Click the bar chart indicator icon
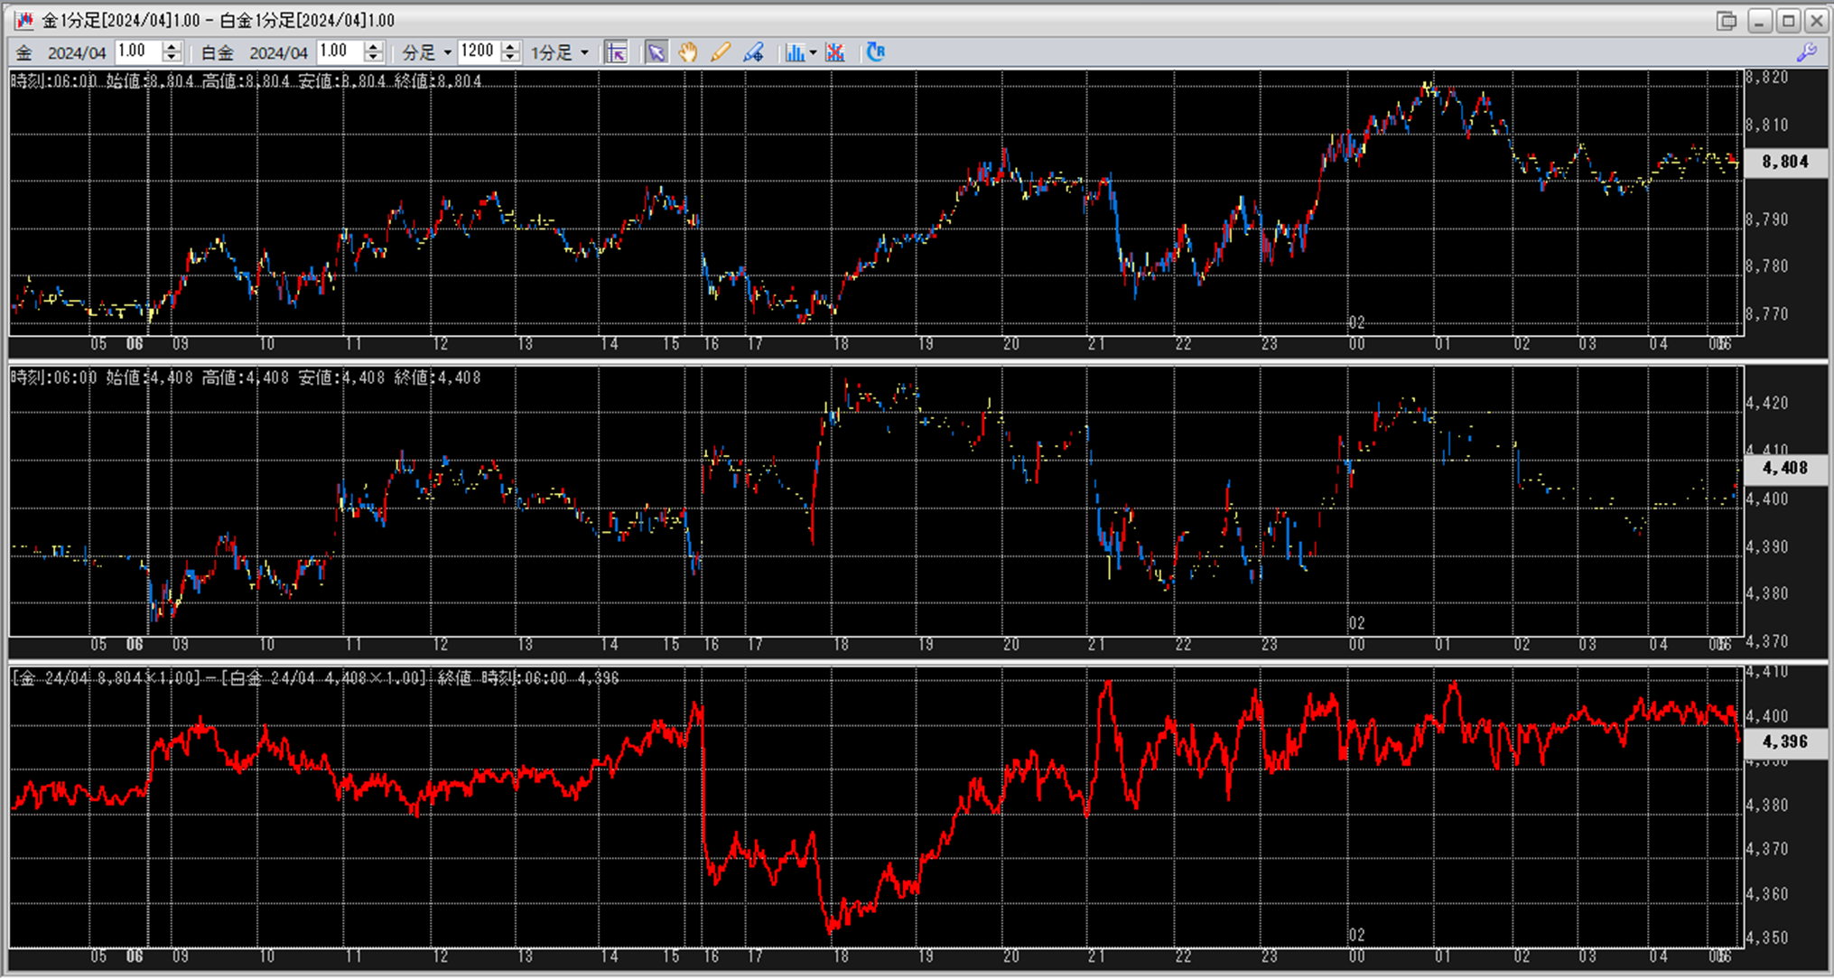1834x979 pixels. click(794, 52)
